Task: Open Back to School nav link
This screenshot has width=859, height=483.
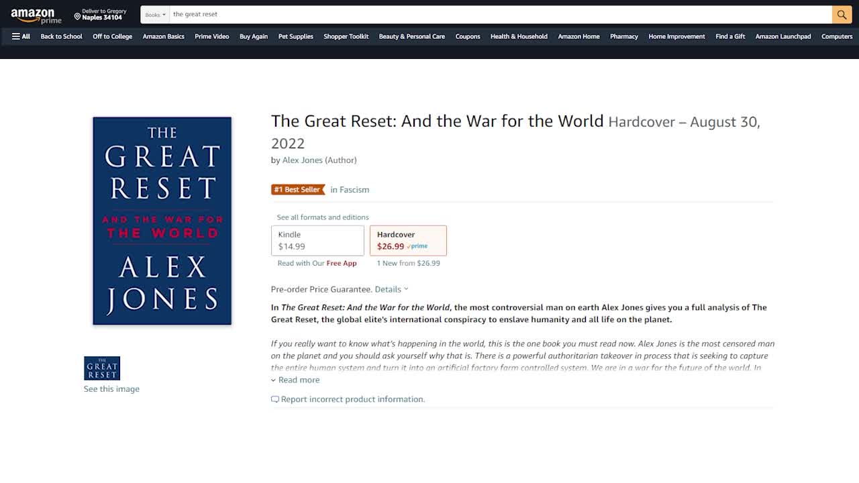Action: (61, 36)
